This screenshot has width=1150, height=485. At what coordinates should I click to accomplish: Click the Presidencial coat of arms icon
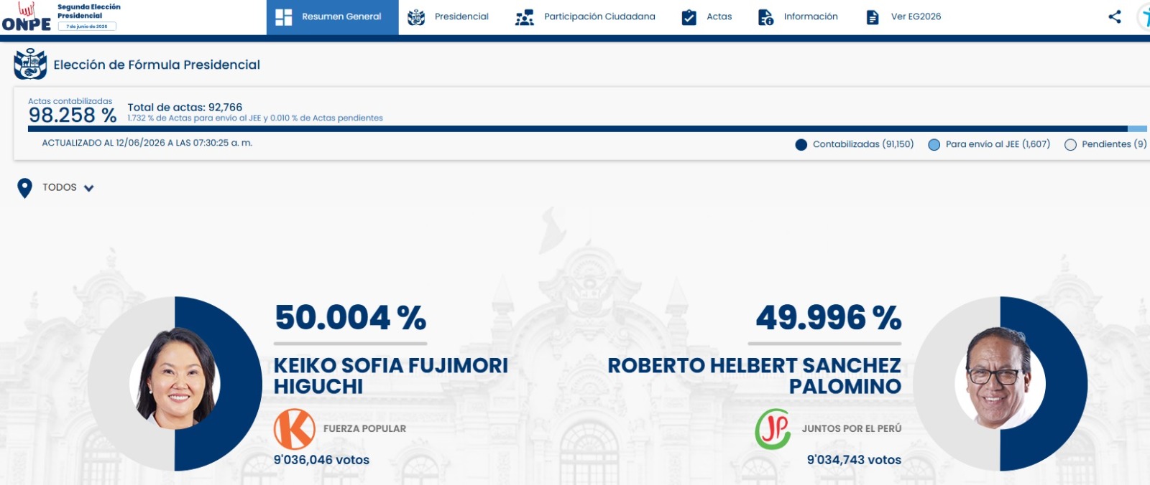416,17
